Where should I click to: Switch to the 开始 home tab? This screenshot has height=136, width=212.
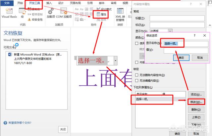click(20, 3)
